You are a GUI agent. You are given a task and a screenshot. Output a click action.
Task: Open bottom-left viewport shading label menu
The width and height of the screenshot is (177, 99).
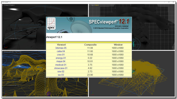[15, 52]
